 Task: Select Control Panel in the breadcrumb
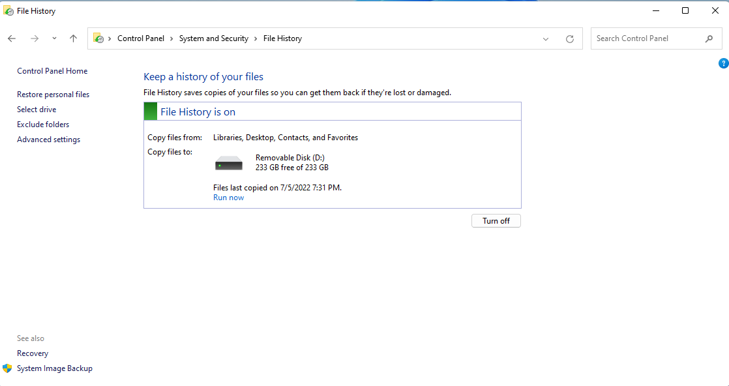click(x=140, y=38)
